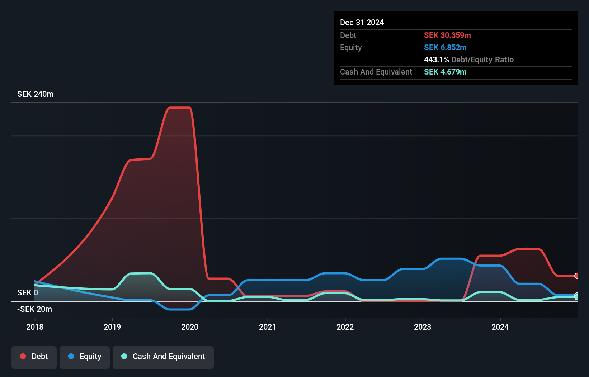Select the red Debt endpoint marker on chart
The width and height of the screenshot is (589, 377).
[x=576, y=276]
